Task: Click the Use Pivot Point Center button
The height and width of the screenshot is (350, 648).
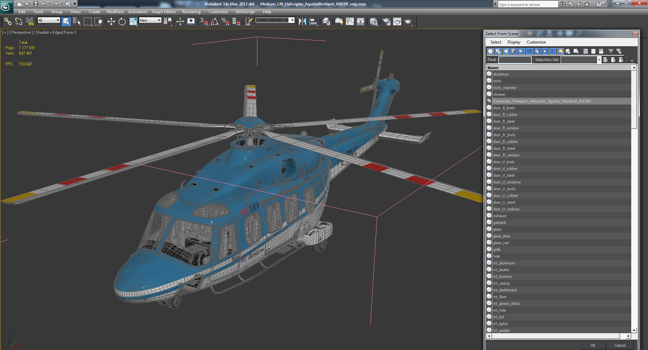Action: [168, 21]
